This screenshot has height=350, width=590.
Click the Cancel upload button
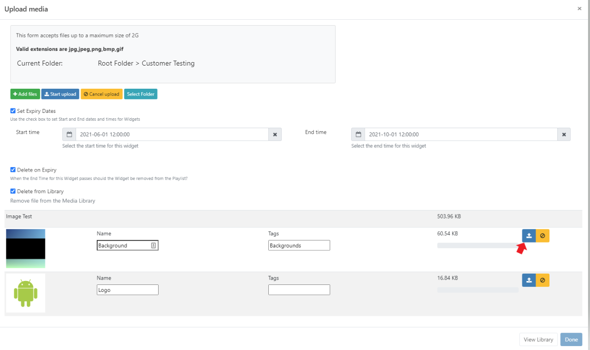tap(101, 94)
